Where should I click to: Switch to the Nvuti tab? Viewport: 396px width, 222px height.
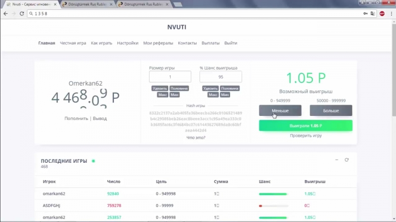pyautogui.click(x=30, y=4)
